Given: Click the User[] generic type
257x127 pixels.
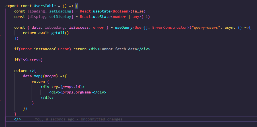Looking at the screenshot, I should [x=141, y=28].
